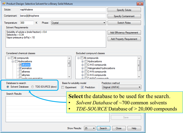
Task: Collapse All compounds in Considered classes tree
Action: point(9,58)
